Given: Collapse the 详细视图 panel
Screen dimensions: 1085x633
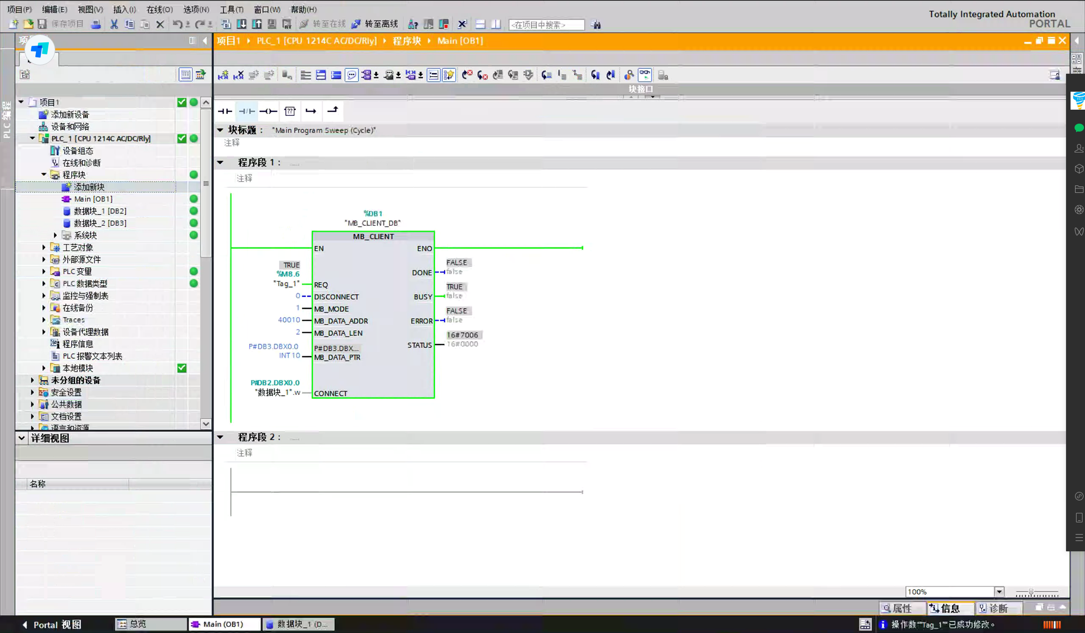Looking at the screenshot, I should click(21, 438).
